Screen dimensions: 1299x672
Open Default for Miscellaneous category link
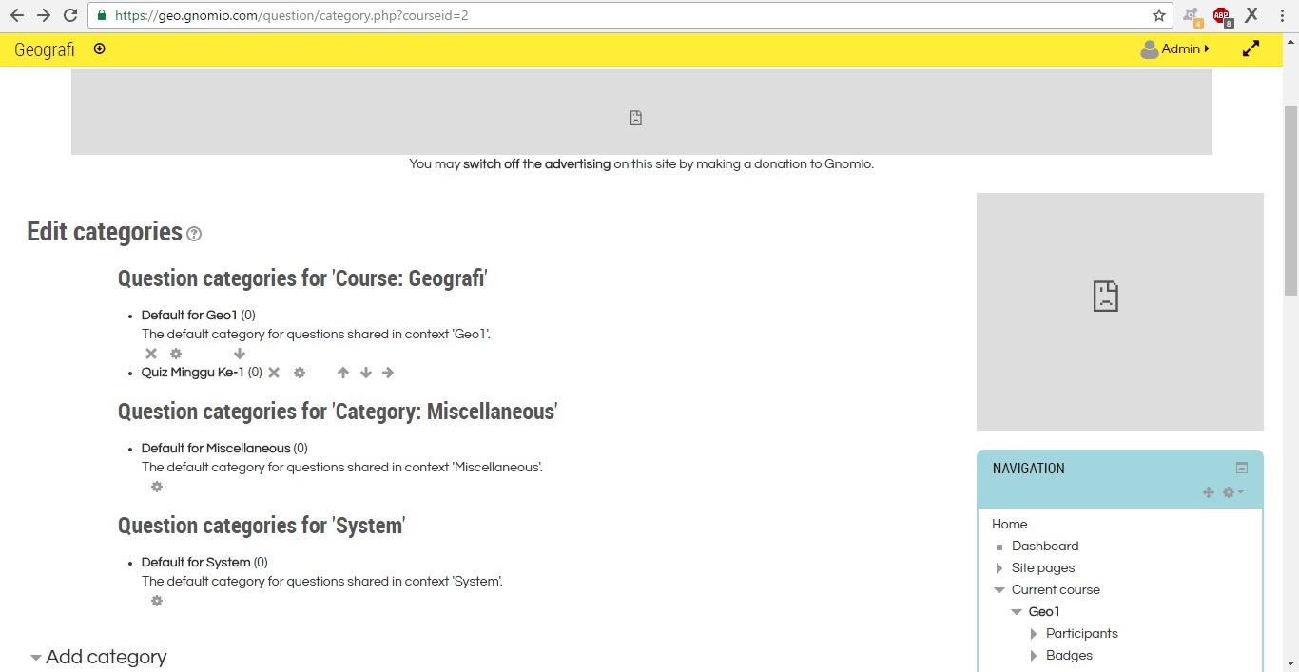pyautogui.click(x=216, y=448)
